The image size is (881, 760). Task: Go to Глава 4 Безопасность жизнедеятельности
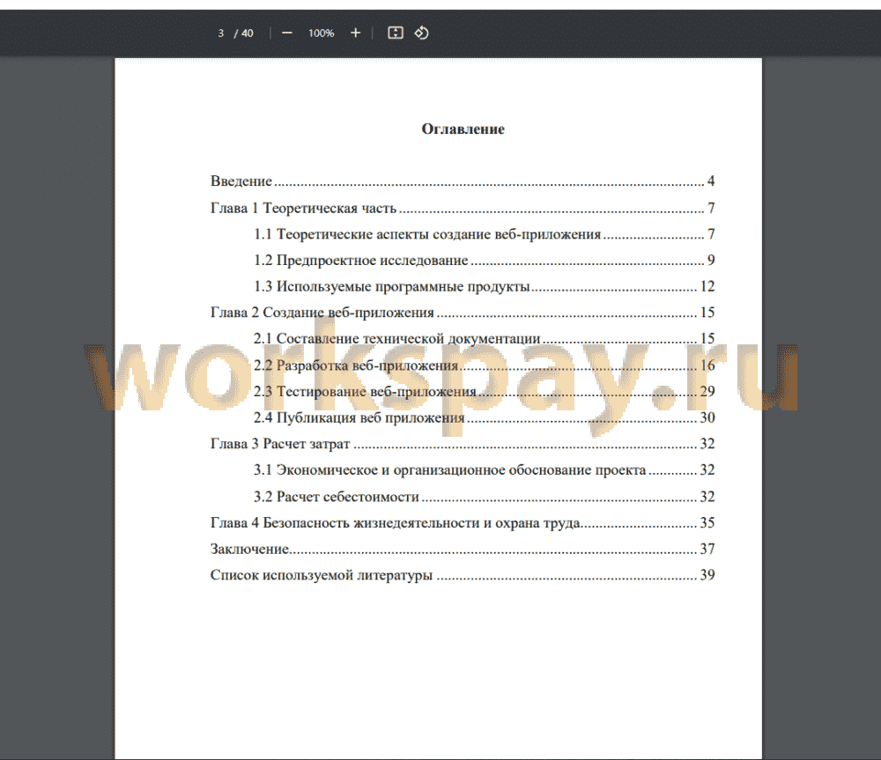pyautogui.click(x=463, y=523)
